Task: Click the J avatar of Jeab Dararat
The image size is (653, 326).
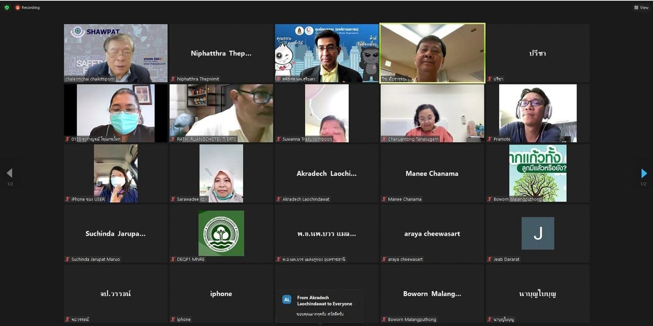Action: (x=538, y=233)
